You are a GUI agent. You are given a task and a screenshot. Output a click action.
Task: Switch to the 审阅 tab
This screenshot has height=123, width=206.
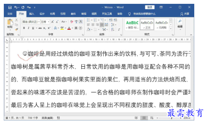pos(84,14)
